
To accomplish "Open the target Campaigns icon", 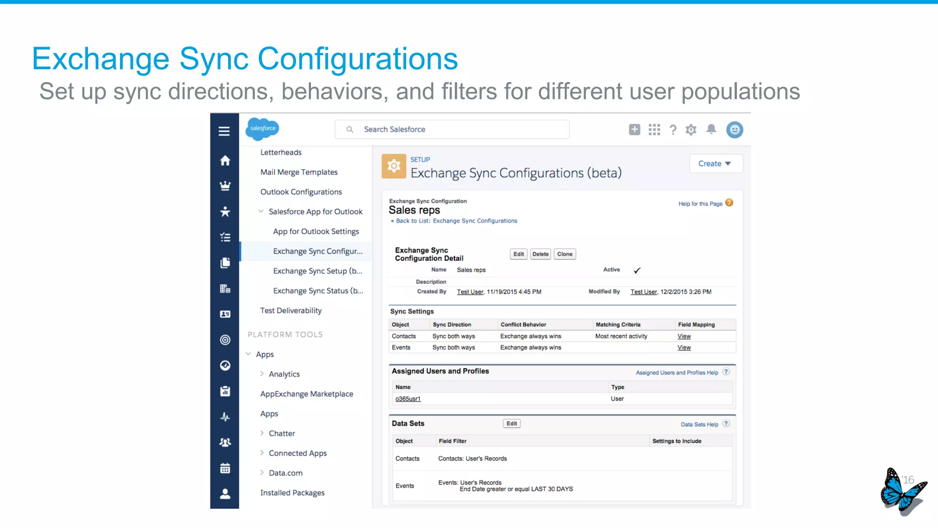I will pos(225,340).
